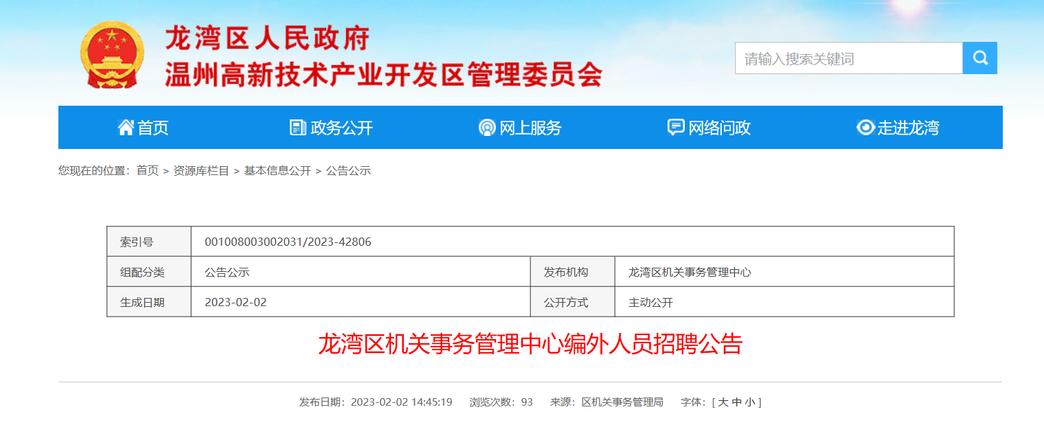Go to 资源库栏目 in the breadcrumb
This screenshot has width=1044, height=427.
coord(201,170)
